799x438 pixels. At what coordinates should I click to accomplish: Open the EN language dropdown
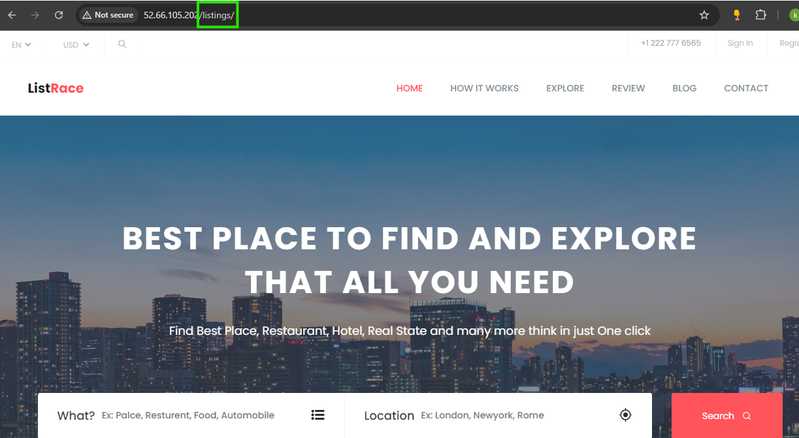[21, 45]
